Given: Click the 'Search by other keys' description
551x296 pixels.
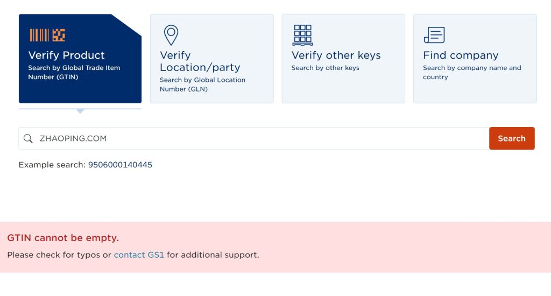Looking at the screenshot, I should [x=325, y=68].
